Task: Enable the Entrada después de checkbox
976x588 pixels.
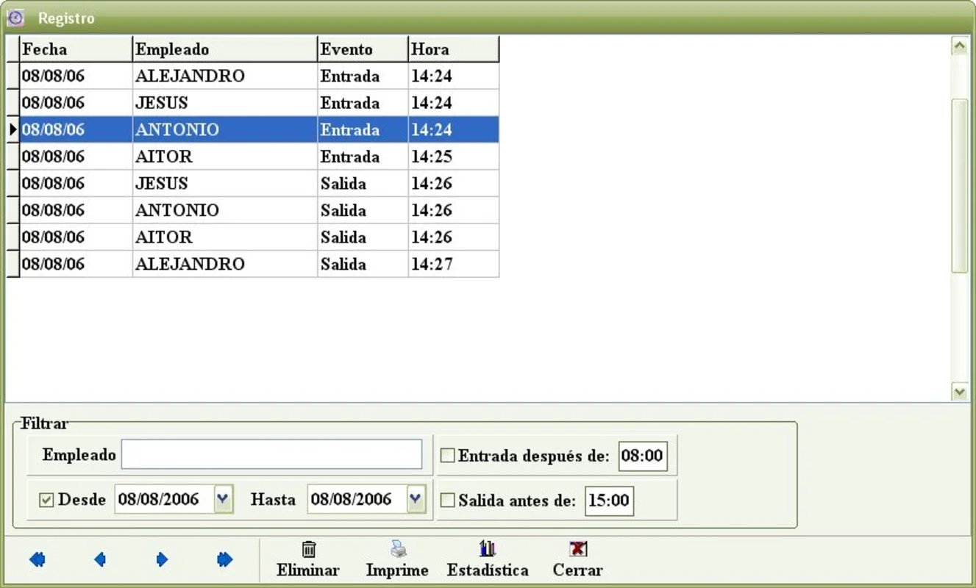Action: coord(447,456)
